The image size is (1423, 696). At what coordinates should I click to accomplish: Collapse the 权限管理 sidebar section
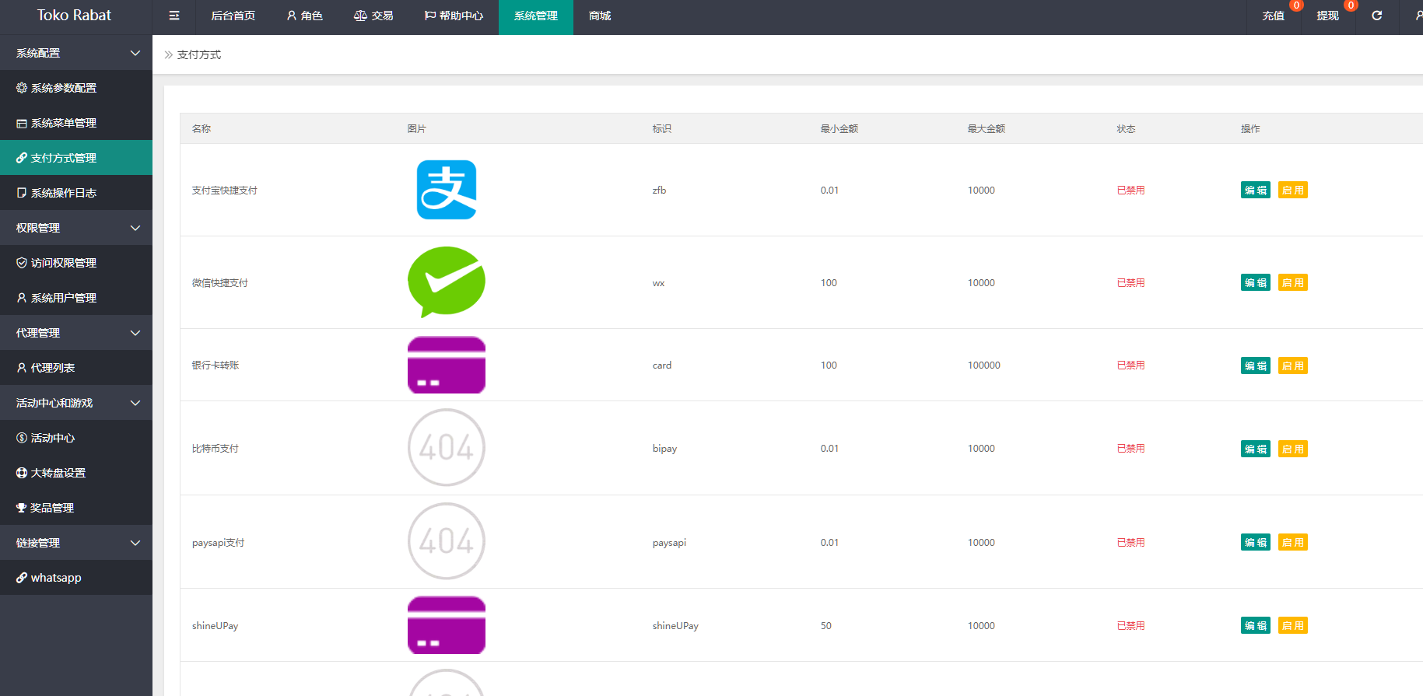(x=76, y=228)
